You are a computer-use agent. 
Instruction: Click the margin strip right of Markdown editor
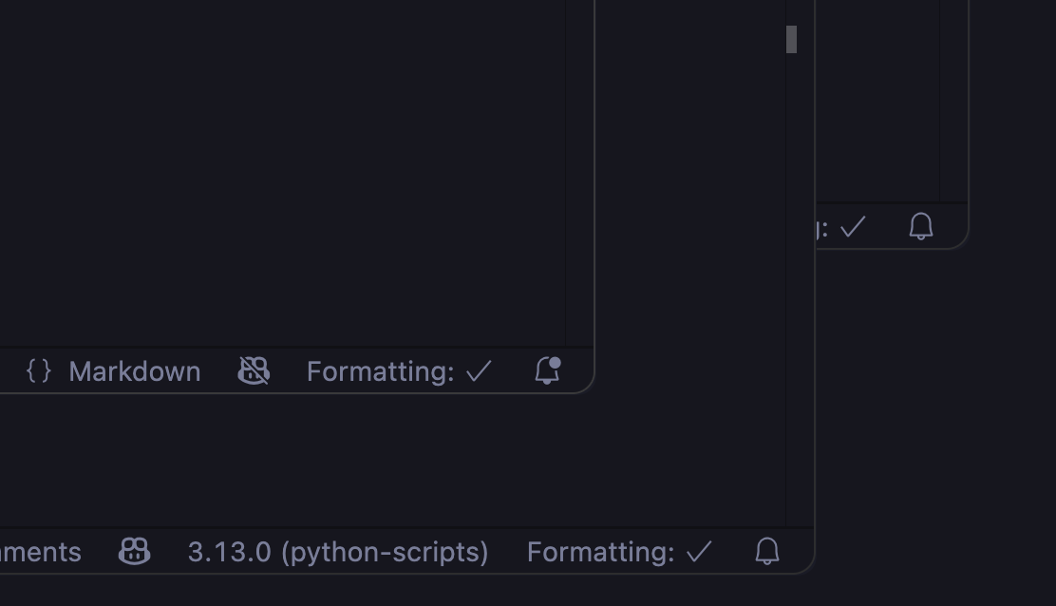tap(579, 171)
